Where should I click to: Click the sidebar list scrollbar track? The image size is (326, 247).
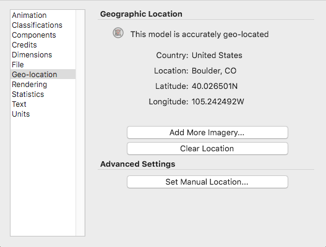point(80,123)
